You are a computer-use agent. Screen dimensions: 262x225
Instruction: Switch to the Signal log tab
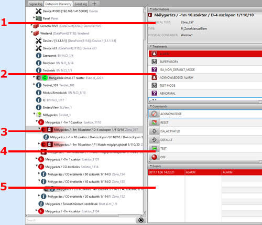tap(36, 4)
